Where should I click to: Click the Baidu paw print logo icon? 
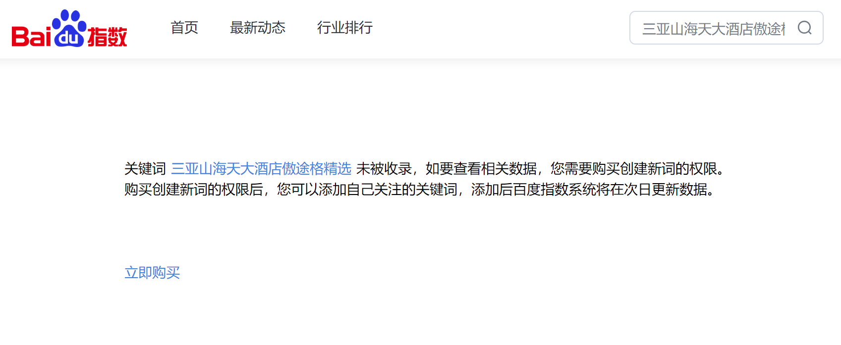[69, 28]
